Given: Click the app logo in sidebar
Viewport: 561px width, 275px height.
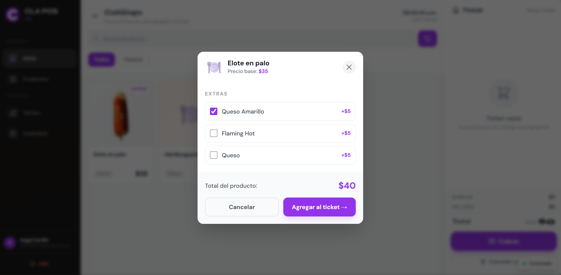Looking at the screenshot, I should point(13,14).
